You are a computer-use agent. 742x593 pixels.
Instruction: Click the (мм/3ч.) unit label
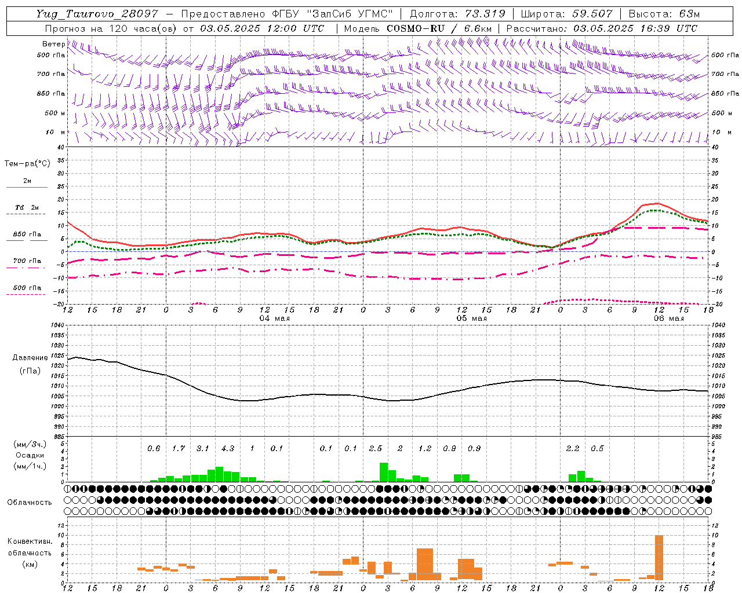(30, 444)
